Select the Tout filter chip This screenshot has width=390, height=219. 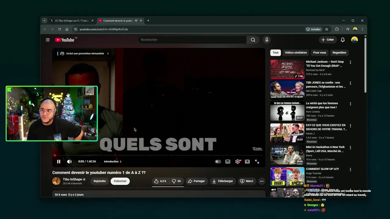click(x=275, y=53)
